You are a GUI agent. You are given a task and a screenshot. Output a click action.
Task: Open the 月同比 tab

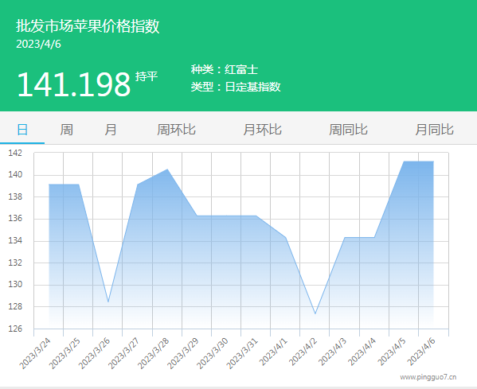click(435, 130)
